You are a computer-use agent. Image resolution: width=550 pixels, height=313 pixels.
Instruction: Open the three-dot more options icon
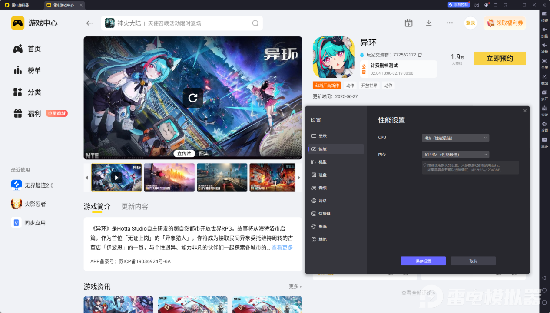click(450, 23)
